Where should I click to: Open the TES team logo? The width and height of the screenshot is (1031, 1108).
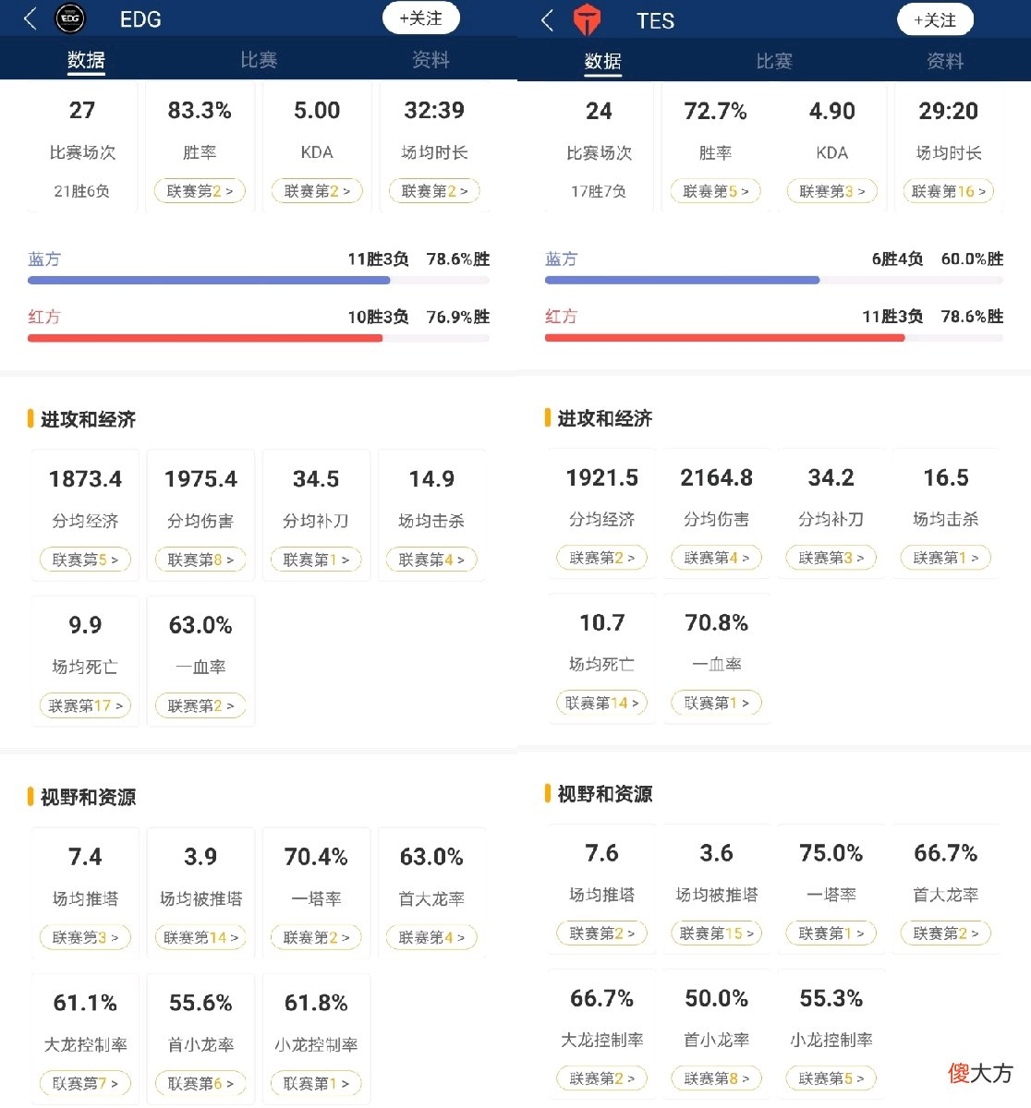588,20
